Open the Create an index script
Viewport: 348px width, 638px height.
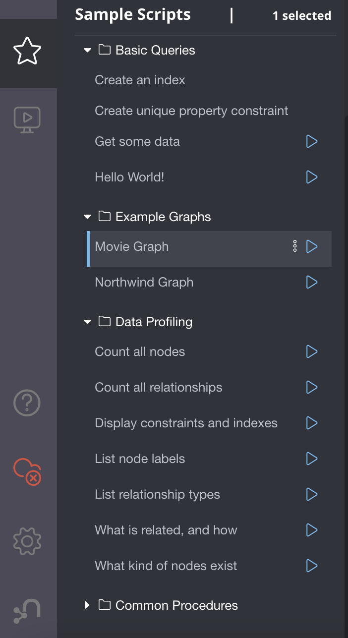click(x=139, y=79)
